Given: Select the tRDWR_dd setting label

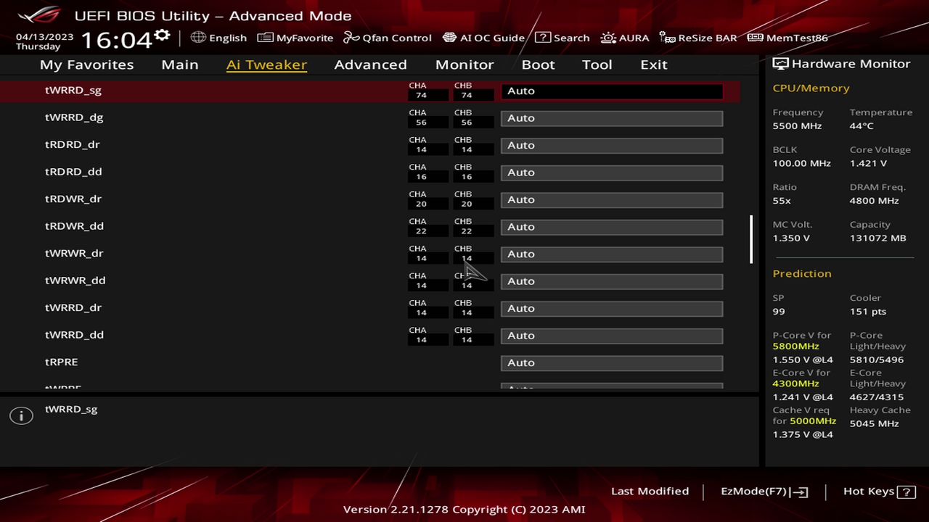Looking at the screenshot, I should (x=74, y=226).
